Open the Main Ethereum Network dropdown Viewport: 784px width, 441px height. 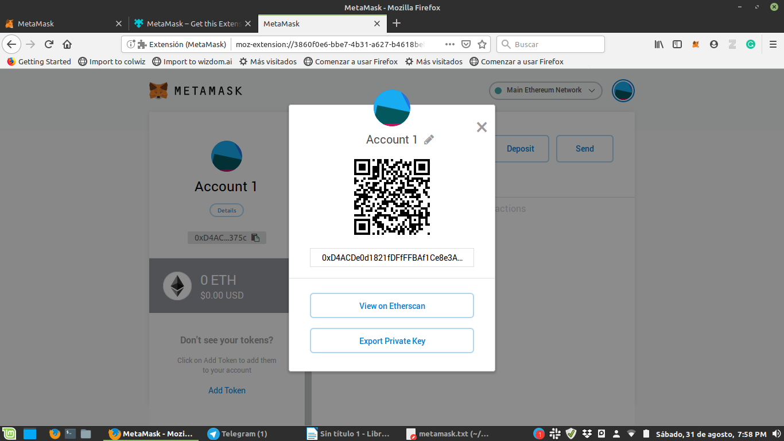point(545,90)
